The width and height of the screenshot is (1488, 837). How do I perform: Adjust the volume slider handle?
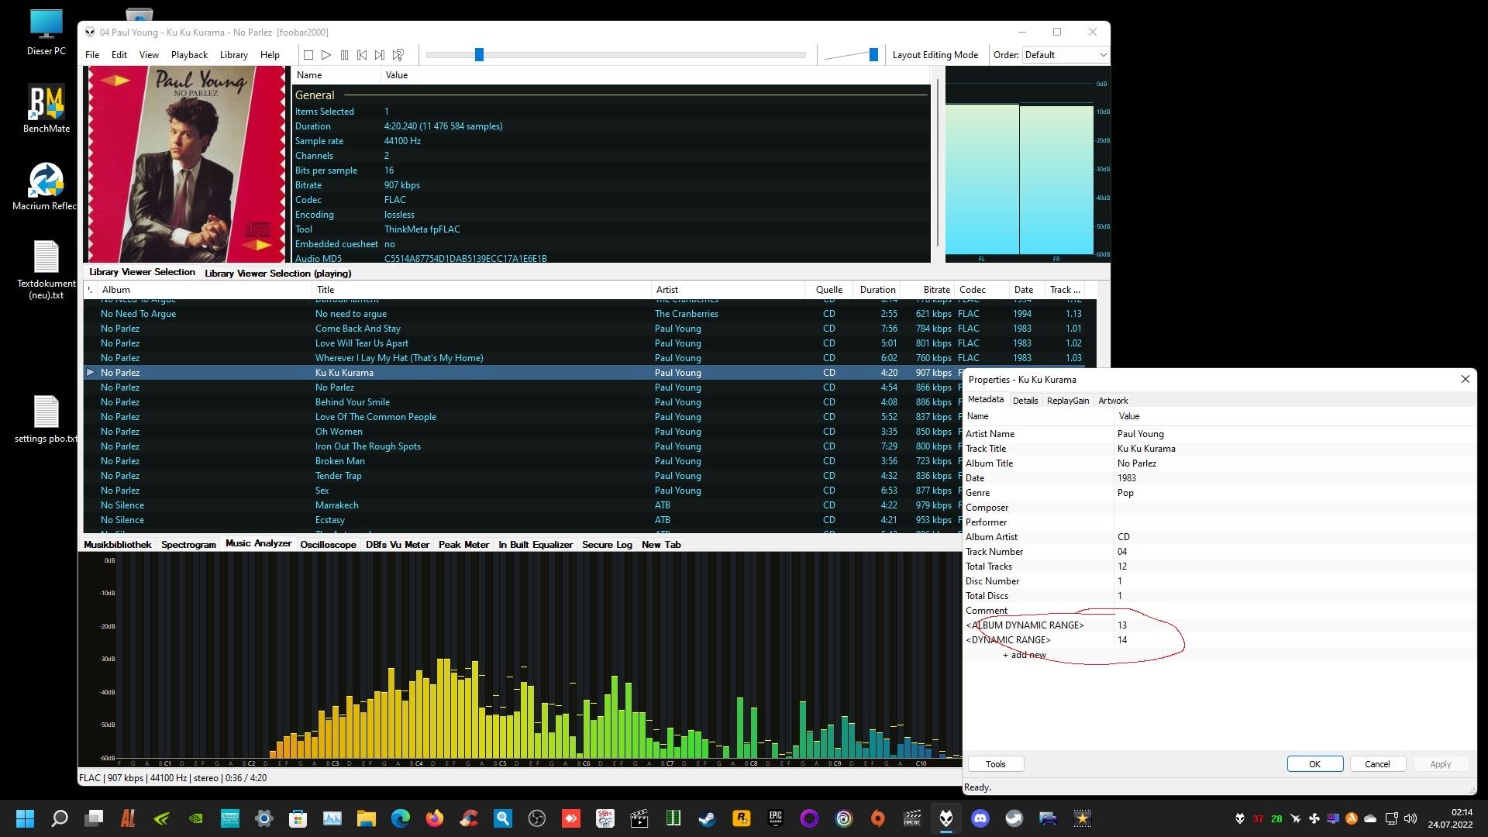click(873, 54)
